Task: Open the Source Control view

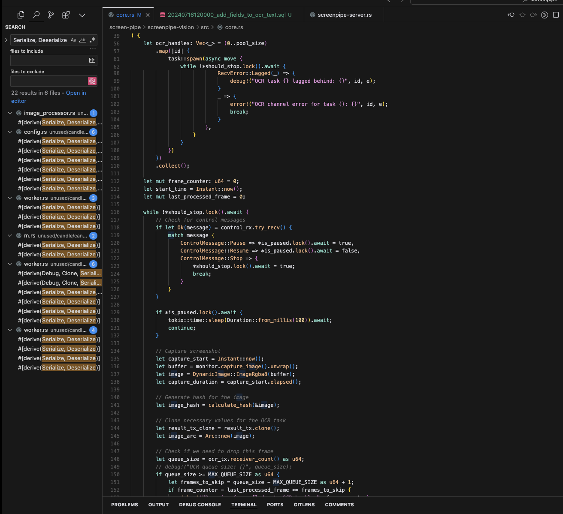Action: [51, 15]
